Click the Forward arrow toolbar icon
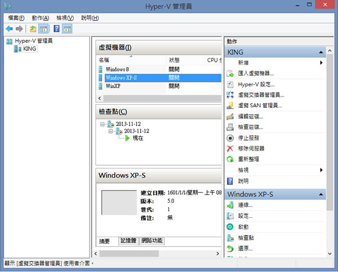Screen dimensions: 338x272 (x=19, y=28)
